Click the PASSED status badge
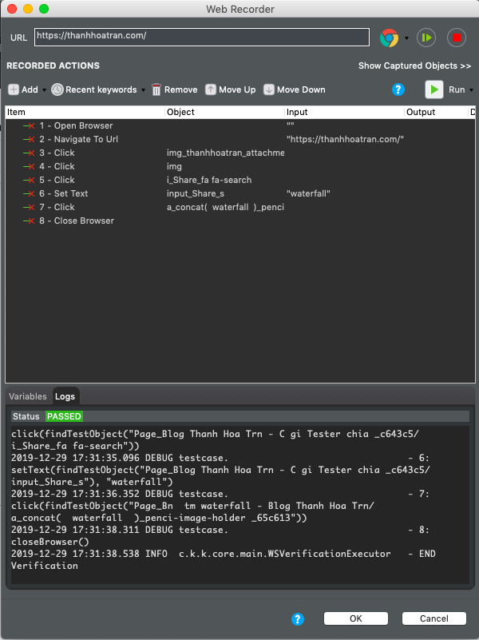 click(65, 416)
